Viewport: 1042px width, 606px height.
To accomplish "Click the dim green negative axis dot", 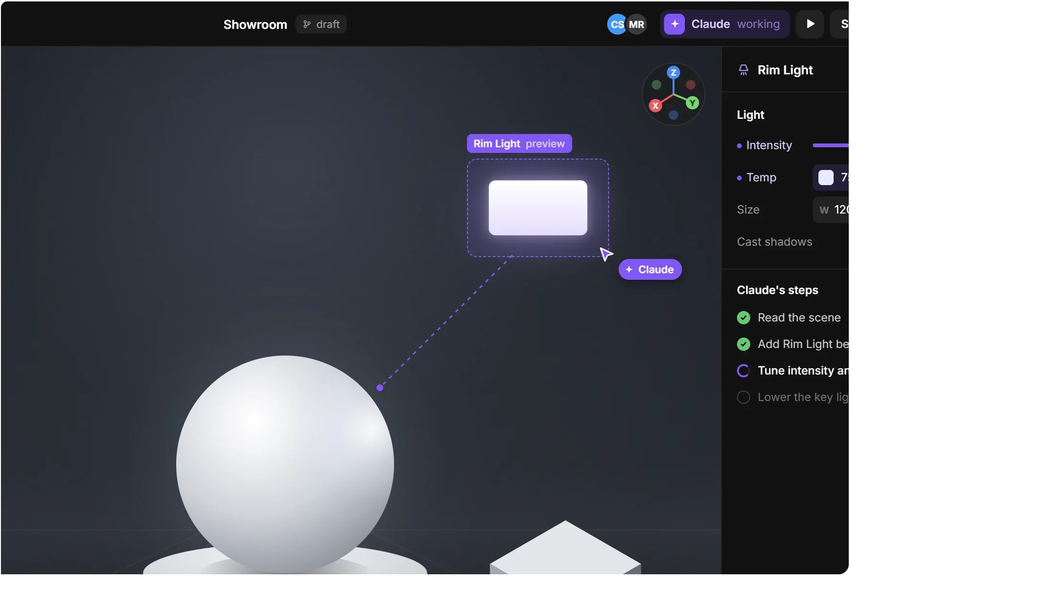I will (656, 85).
